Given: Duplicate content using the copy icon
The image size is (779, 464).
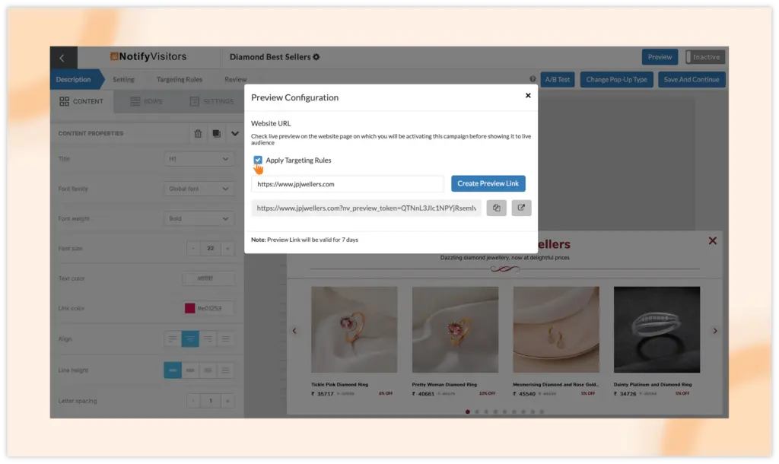Looking at the screenshot, I should 217,134.
